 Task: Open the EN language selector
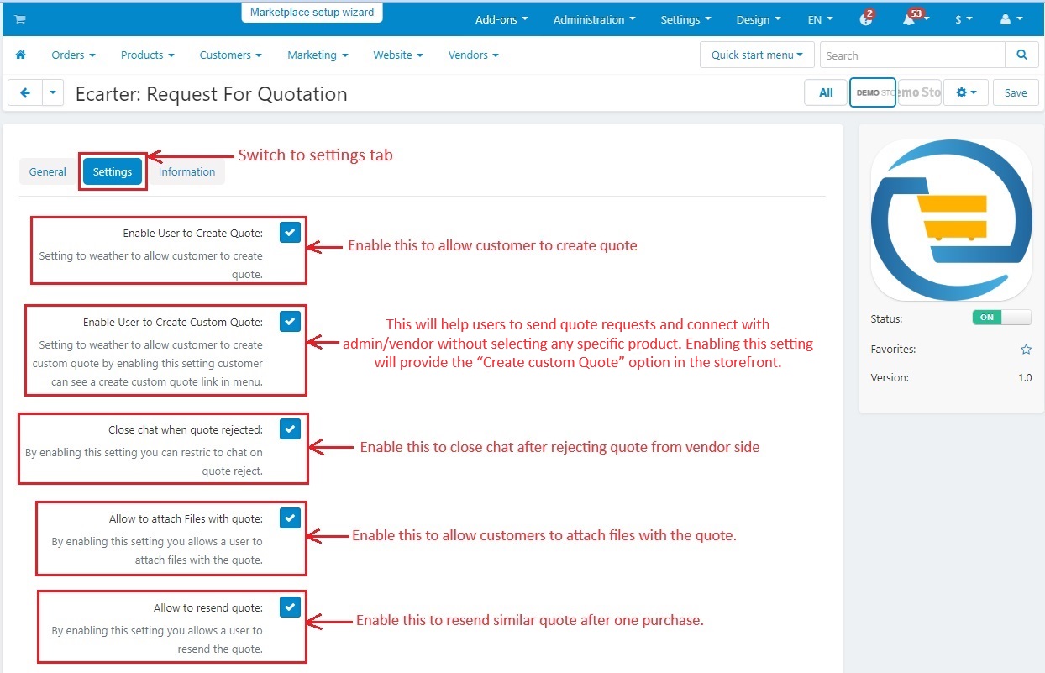(821, 19)
